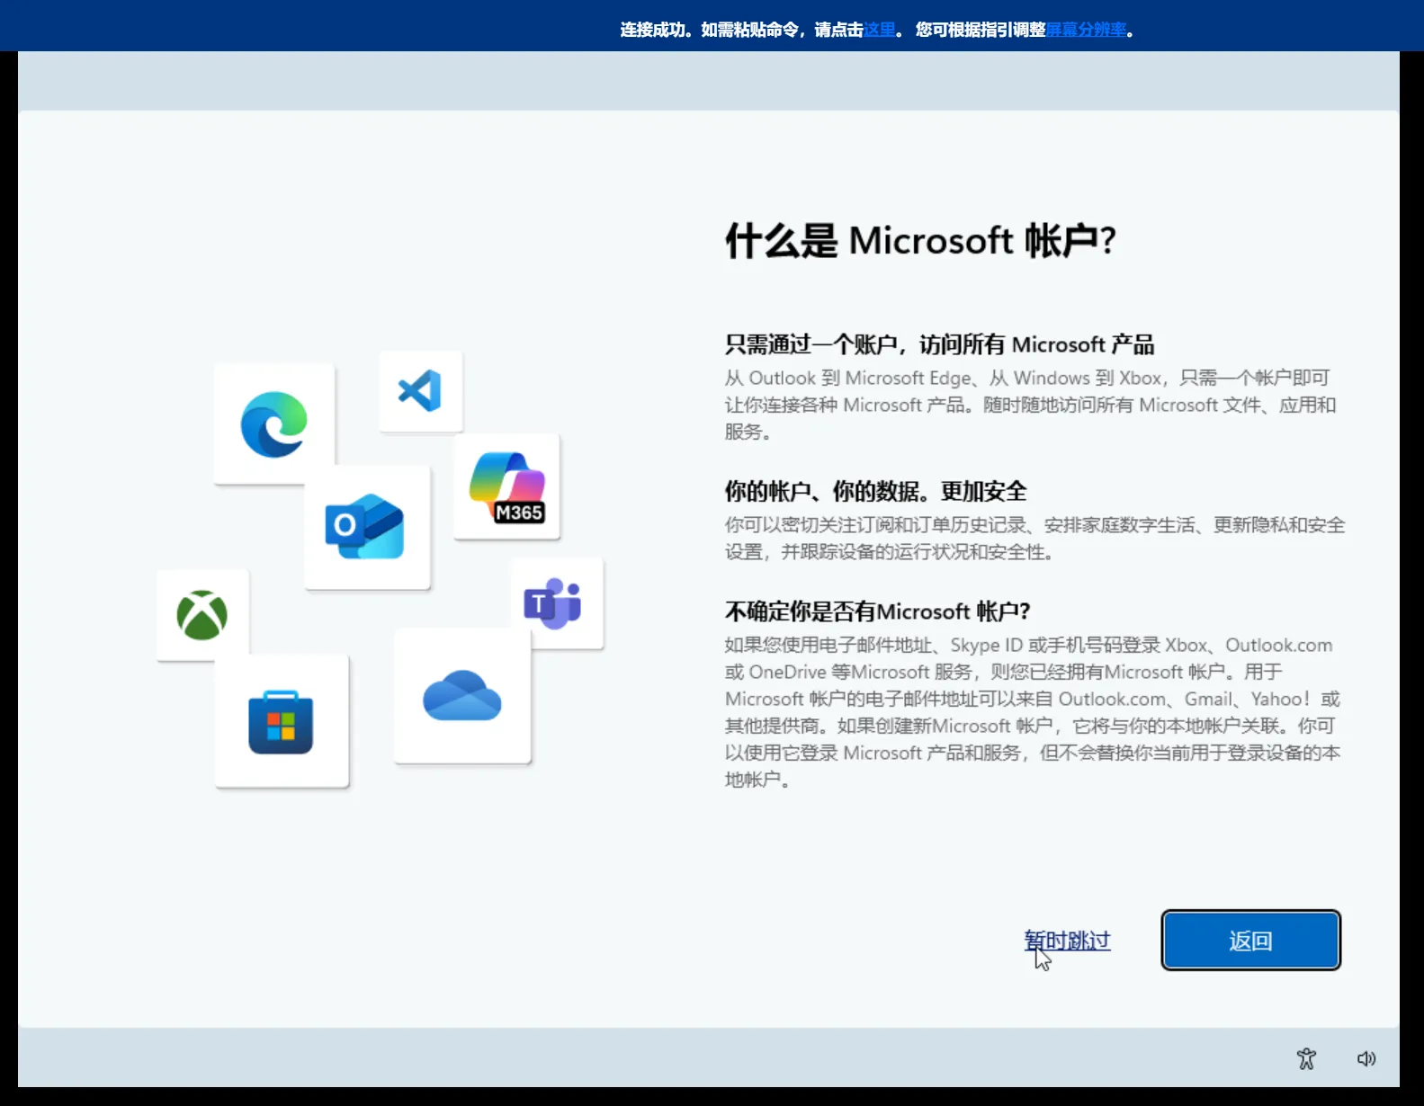Click the Visual Studio Code icon tile

point(420,391)
